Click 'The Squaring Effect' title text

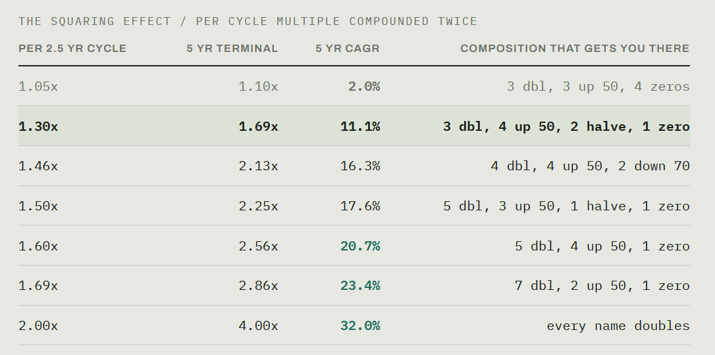(x=95, y=22)
